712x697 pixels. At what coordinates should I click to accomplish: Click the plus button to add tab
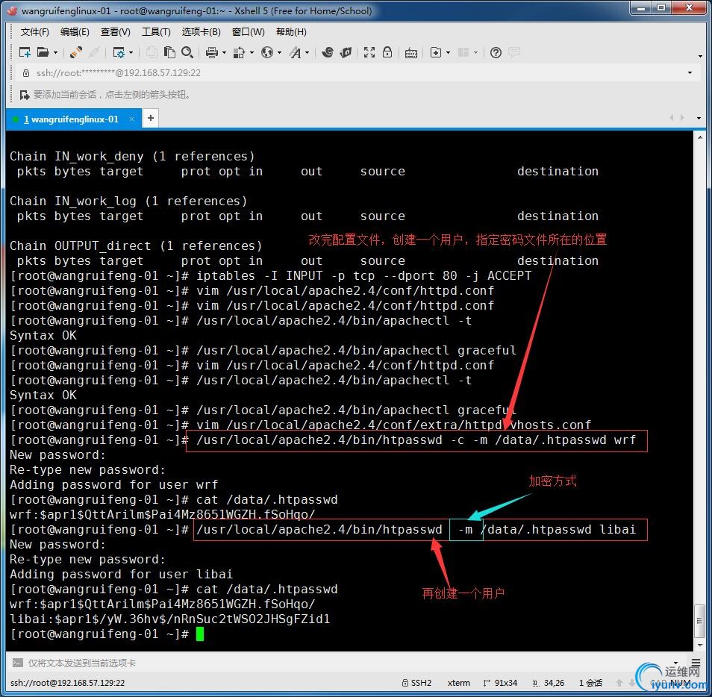click(151, 119)
